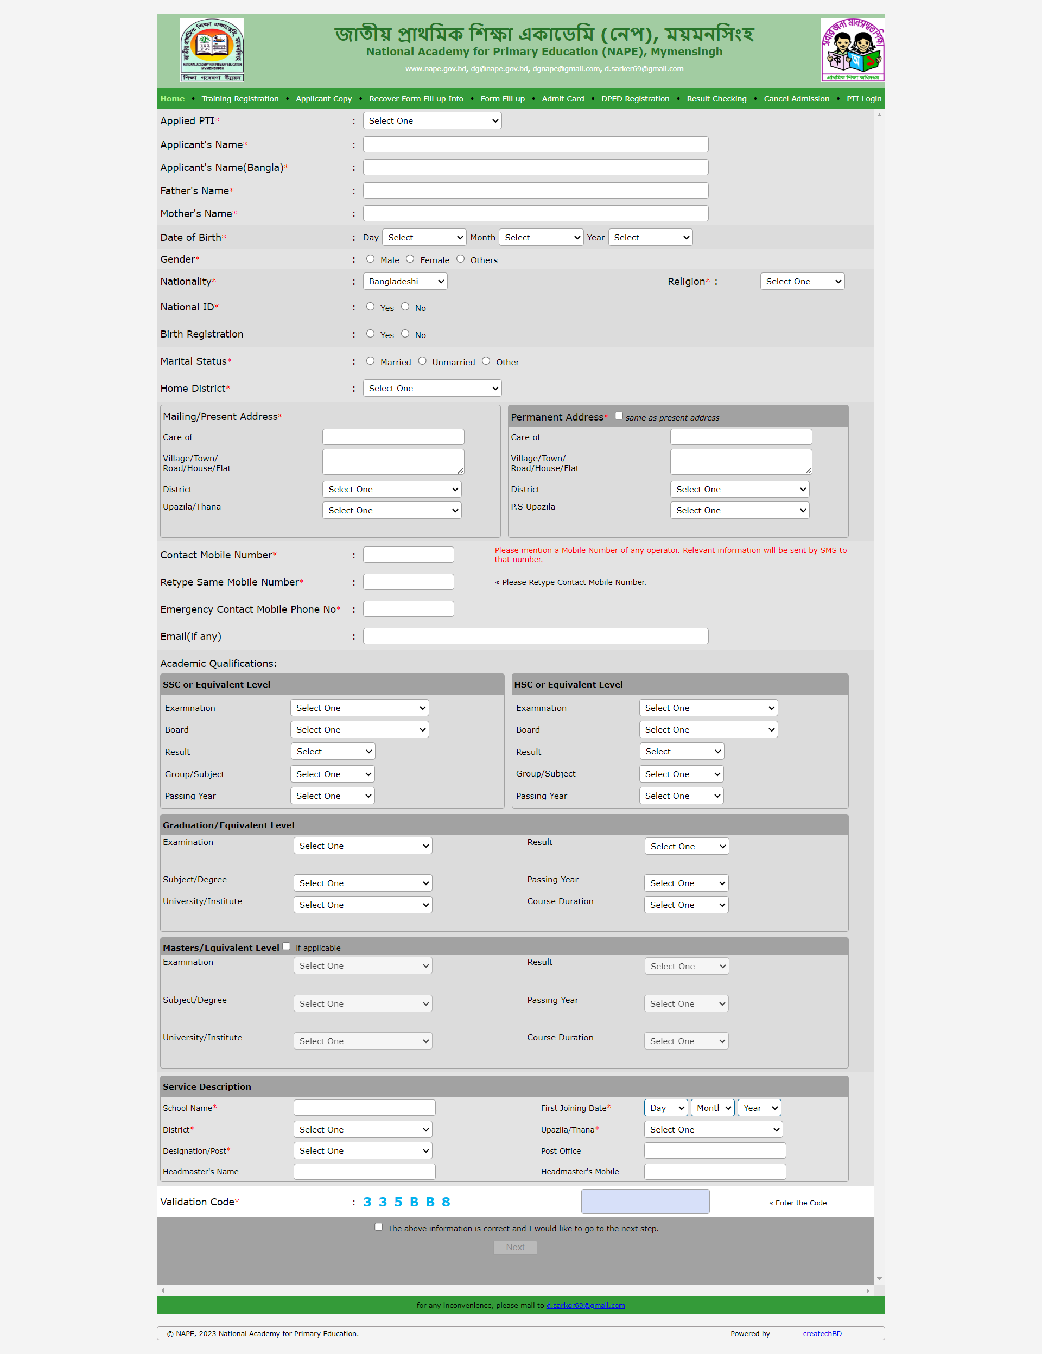The width and height of the screenshot is (1042, 1354).
Task: Check same as present address box
Action: [x=619, y=416]
